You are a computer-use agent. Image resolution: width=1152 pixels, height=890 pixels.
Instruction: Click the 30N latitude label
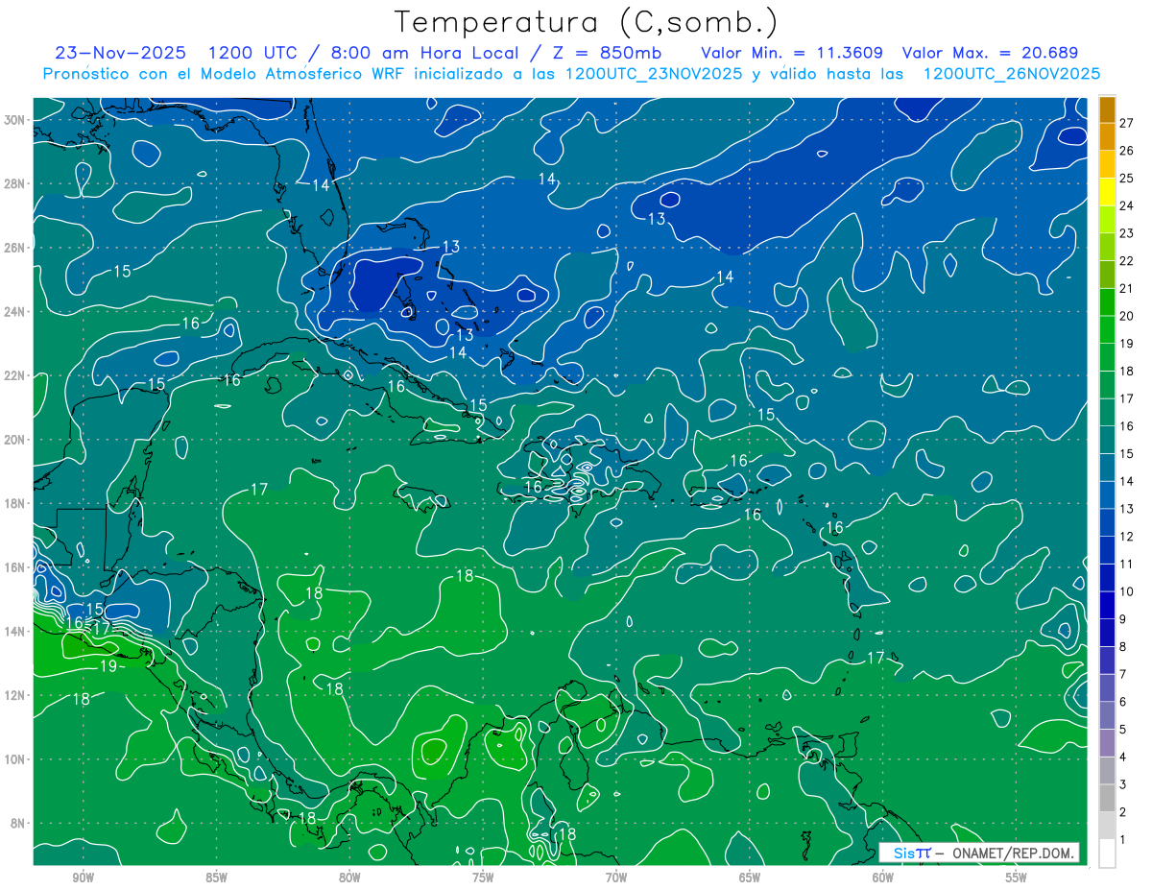pos(15,120)
